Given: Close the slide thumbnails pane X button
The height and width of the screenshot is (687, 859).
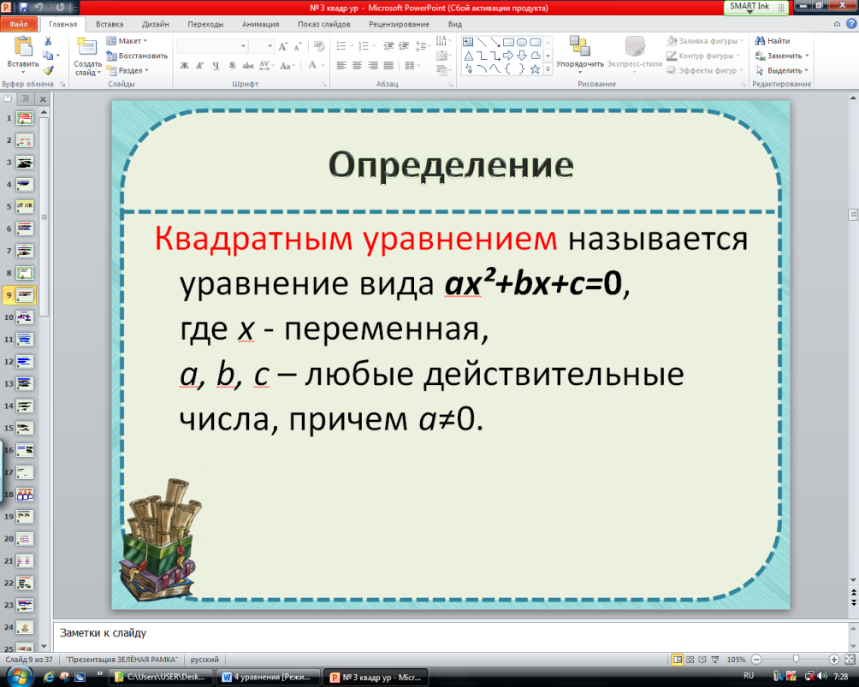Looking at the screenshot, I should tap(43, 99).
